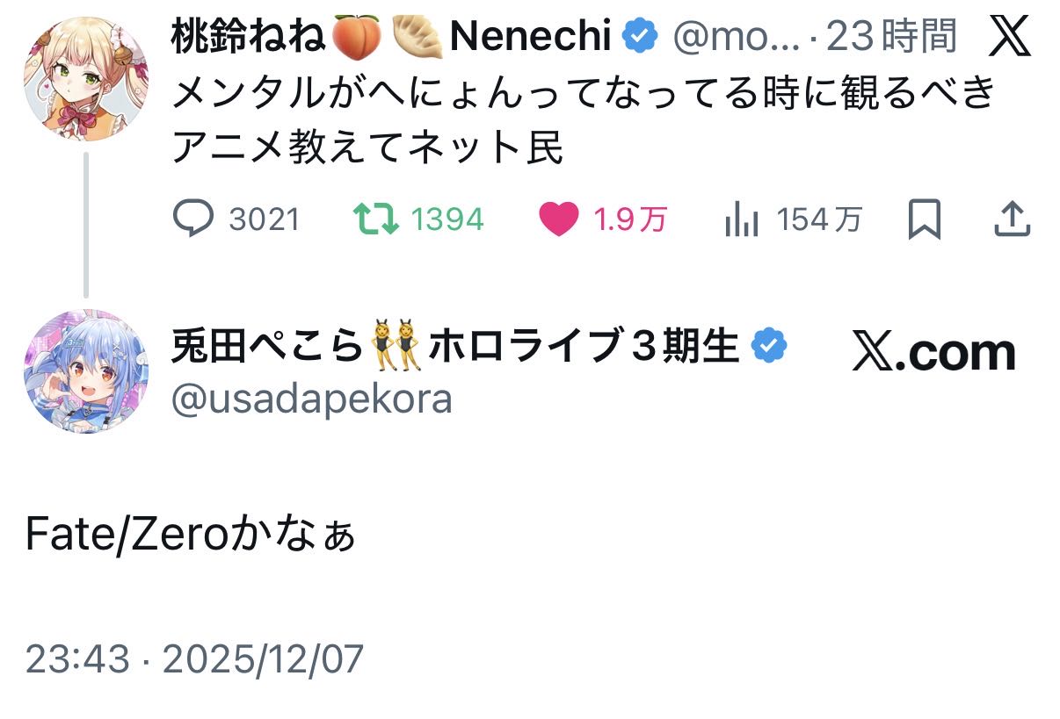
Task: Click the X logo in top corner
Action: point(1009,38)
